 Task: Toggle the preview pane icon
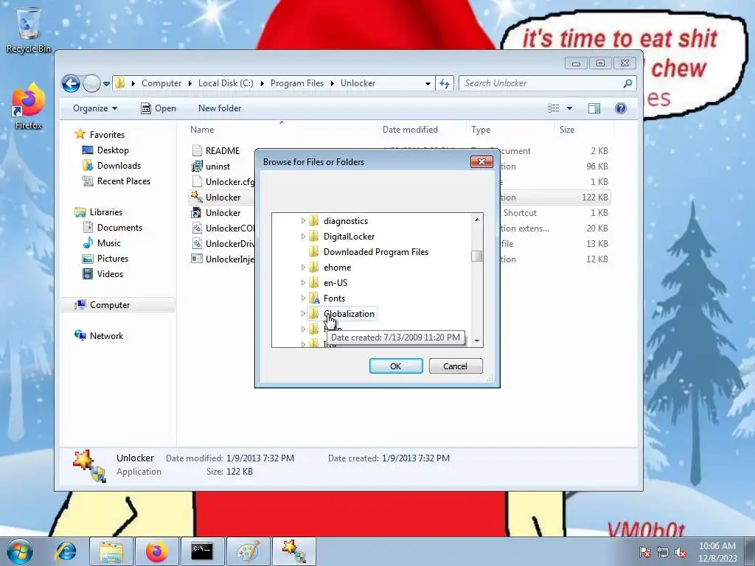pos(594,108)
